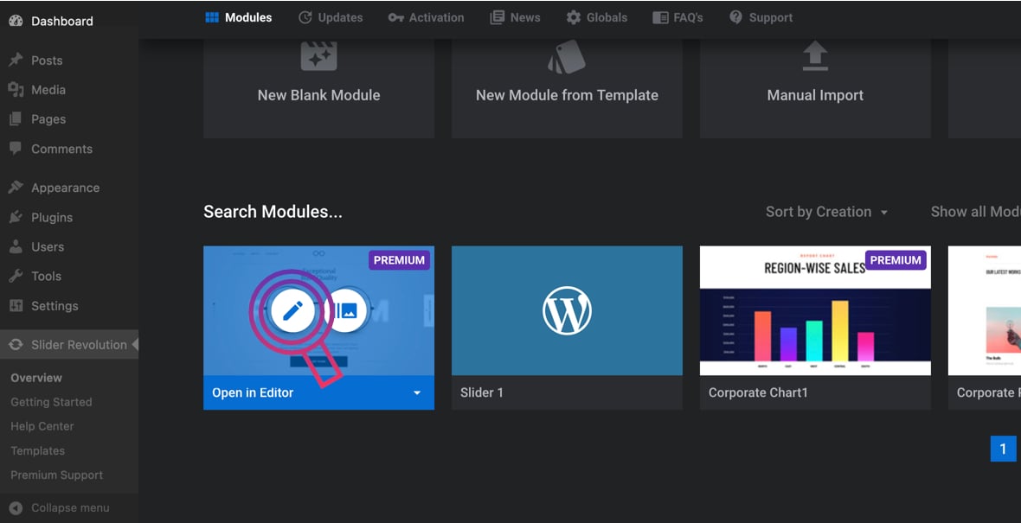Select Overview in the Slider Revolution submenu

(x=36, y=378)
